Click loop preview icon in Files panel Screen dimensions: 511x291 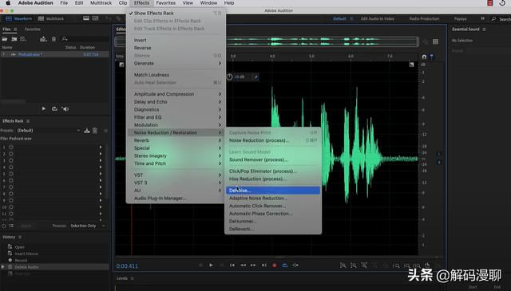pyautogui.click(x=54, y=108)
